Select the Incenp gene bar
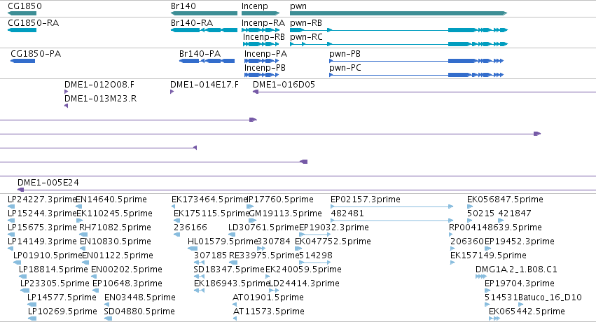This screenshot has width=596, height=322. click(261, 13)
